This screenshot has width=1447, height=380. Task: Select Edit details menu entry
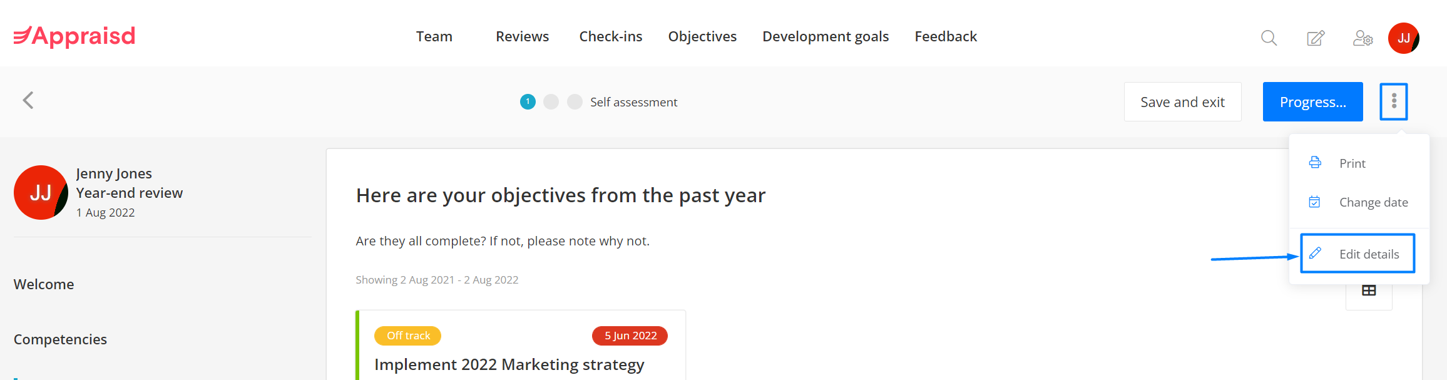pyautogui.click(x=1358, y=254)
